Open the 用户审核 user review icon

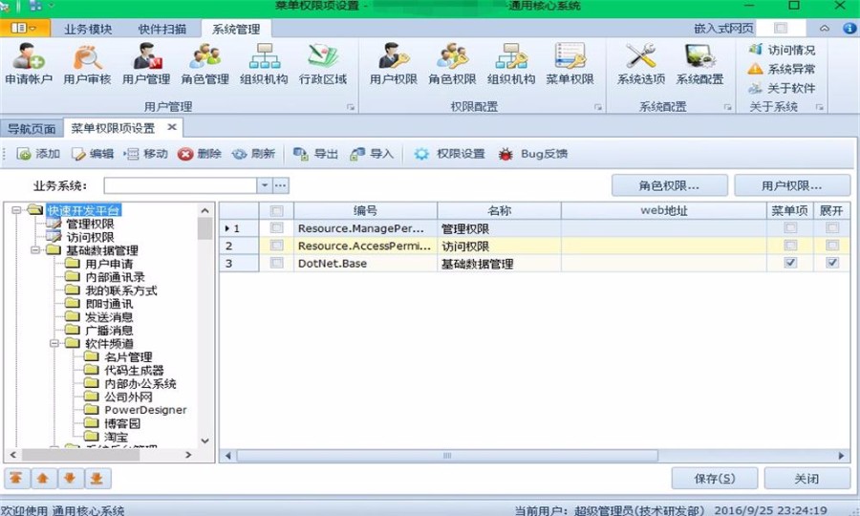tap(87, 64)
